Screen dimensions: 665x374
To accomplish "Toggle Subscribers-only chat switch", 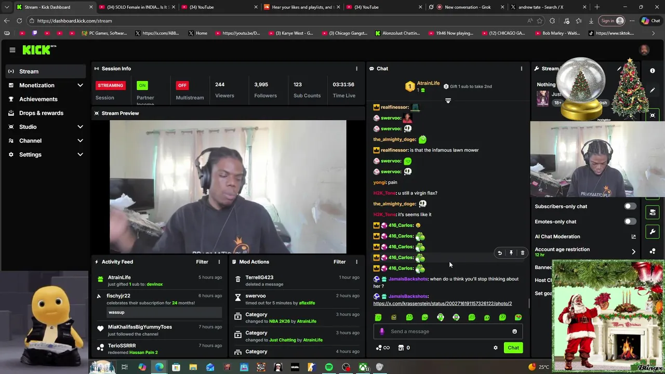I will point(630,206).
